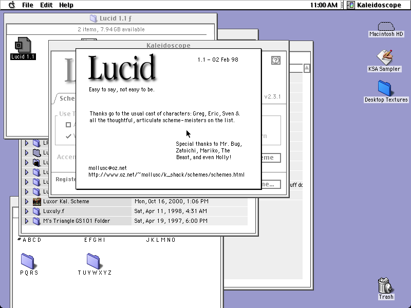This screenshot has height=308, width=411.
Task: Click the Kaleidoscope button ending in "ne..."
Action: (x=271, y=184)
